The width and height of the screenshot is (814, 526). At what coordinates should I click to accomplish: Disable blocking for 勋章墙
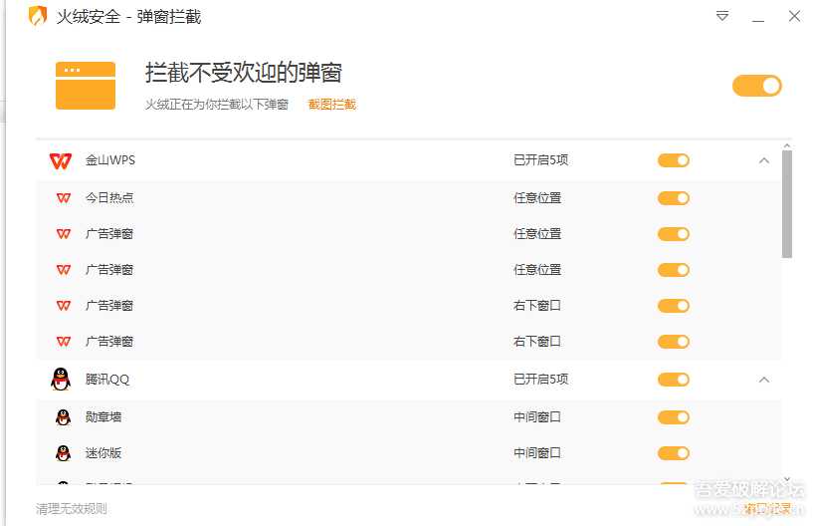[674, 417]
